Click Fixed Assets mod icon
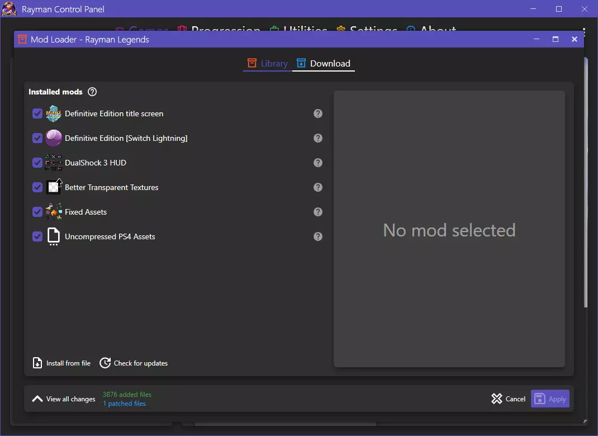Viewport: 598px width, 436px height. [x=54, y=212]
